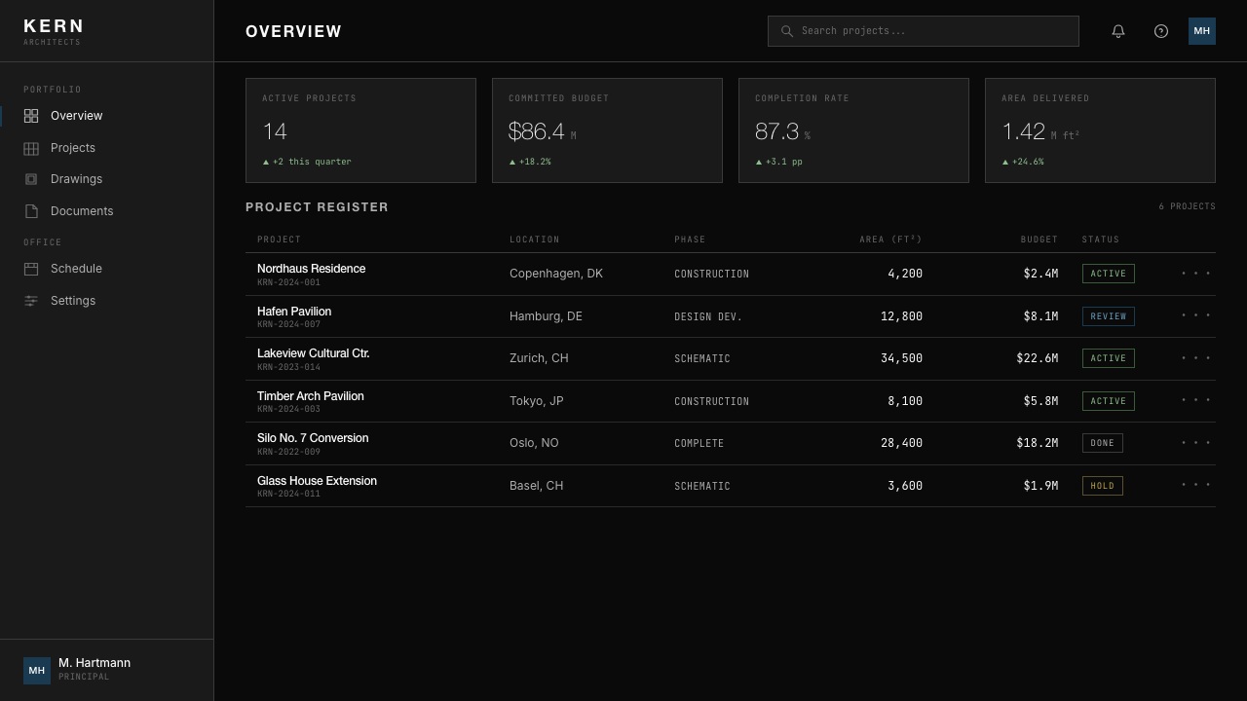This screenshot has height=701, width=1247.
Task: Open the notifications bell icon
Action: (x=1118, y=31)
